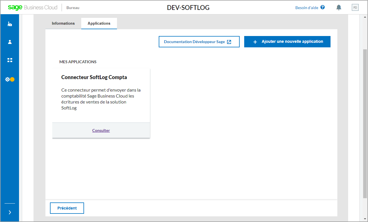Screen dimensions: 368x222
Task: Expand the sidebar with the chevron arrow
Action: [10, 212]
